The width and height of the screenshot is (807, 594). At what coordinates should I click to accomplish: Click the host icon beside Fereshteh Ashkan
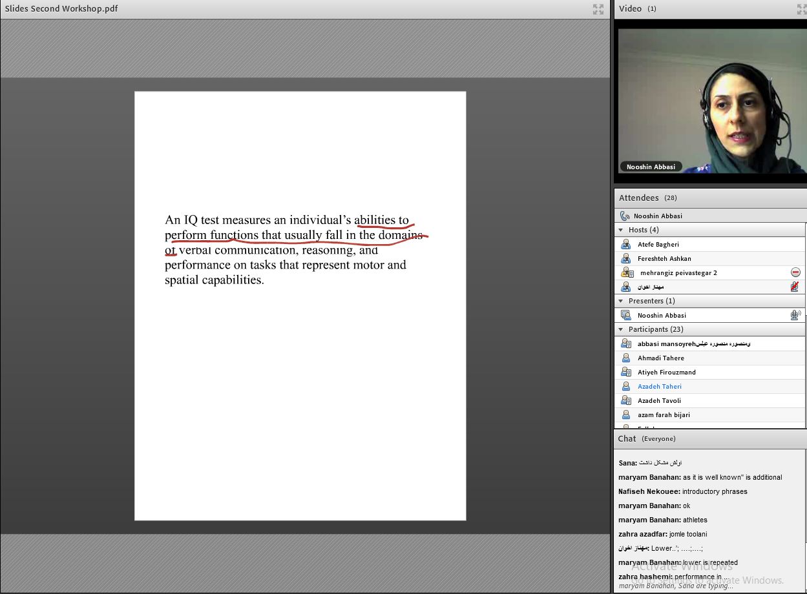[625, 258]
